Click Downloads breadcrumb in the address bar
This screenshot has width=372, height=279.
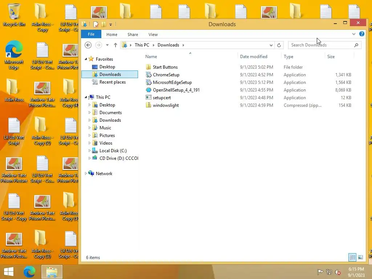click(168, 45)
